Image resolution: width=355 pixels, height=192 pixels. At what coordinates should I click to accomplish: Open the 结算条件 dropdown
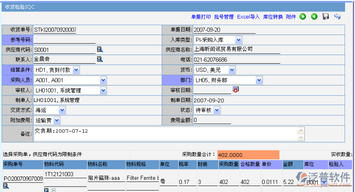[x=76, y=70]
